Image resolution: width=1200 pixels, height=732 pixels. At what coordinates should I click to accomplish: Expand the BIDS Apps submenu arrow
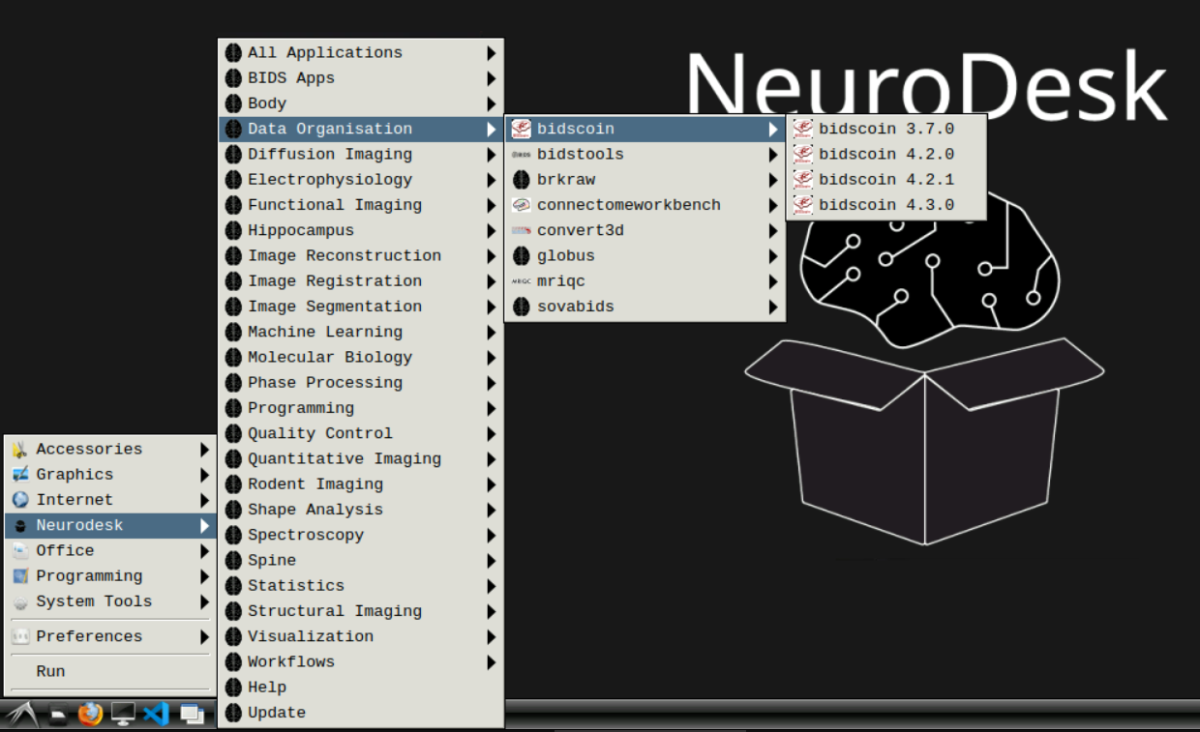pyautogui.click(x=492, y=78)
